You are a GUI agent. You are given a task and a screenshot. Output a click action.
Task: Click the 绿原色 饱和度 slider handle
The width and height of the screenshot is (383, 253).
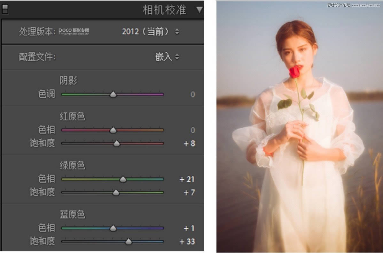[116, 193]
